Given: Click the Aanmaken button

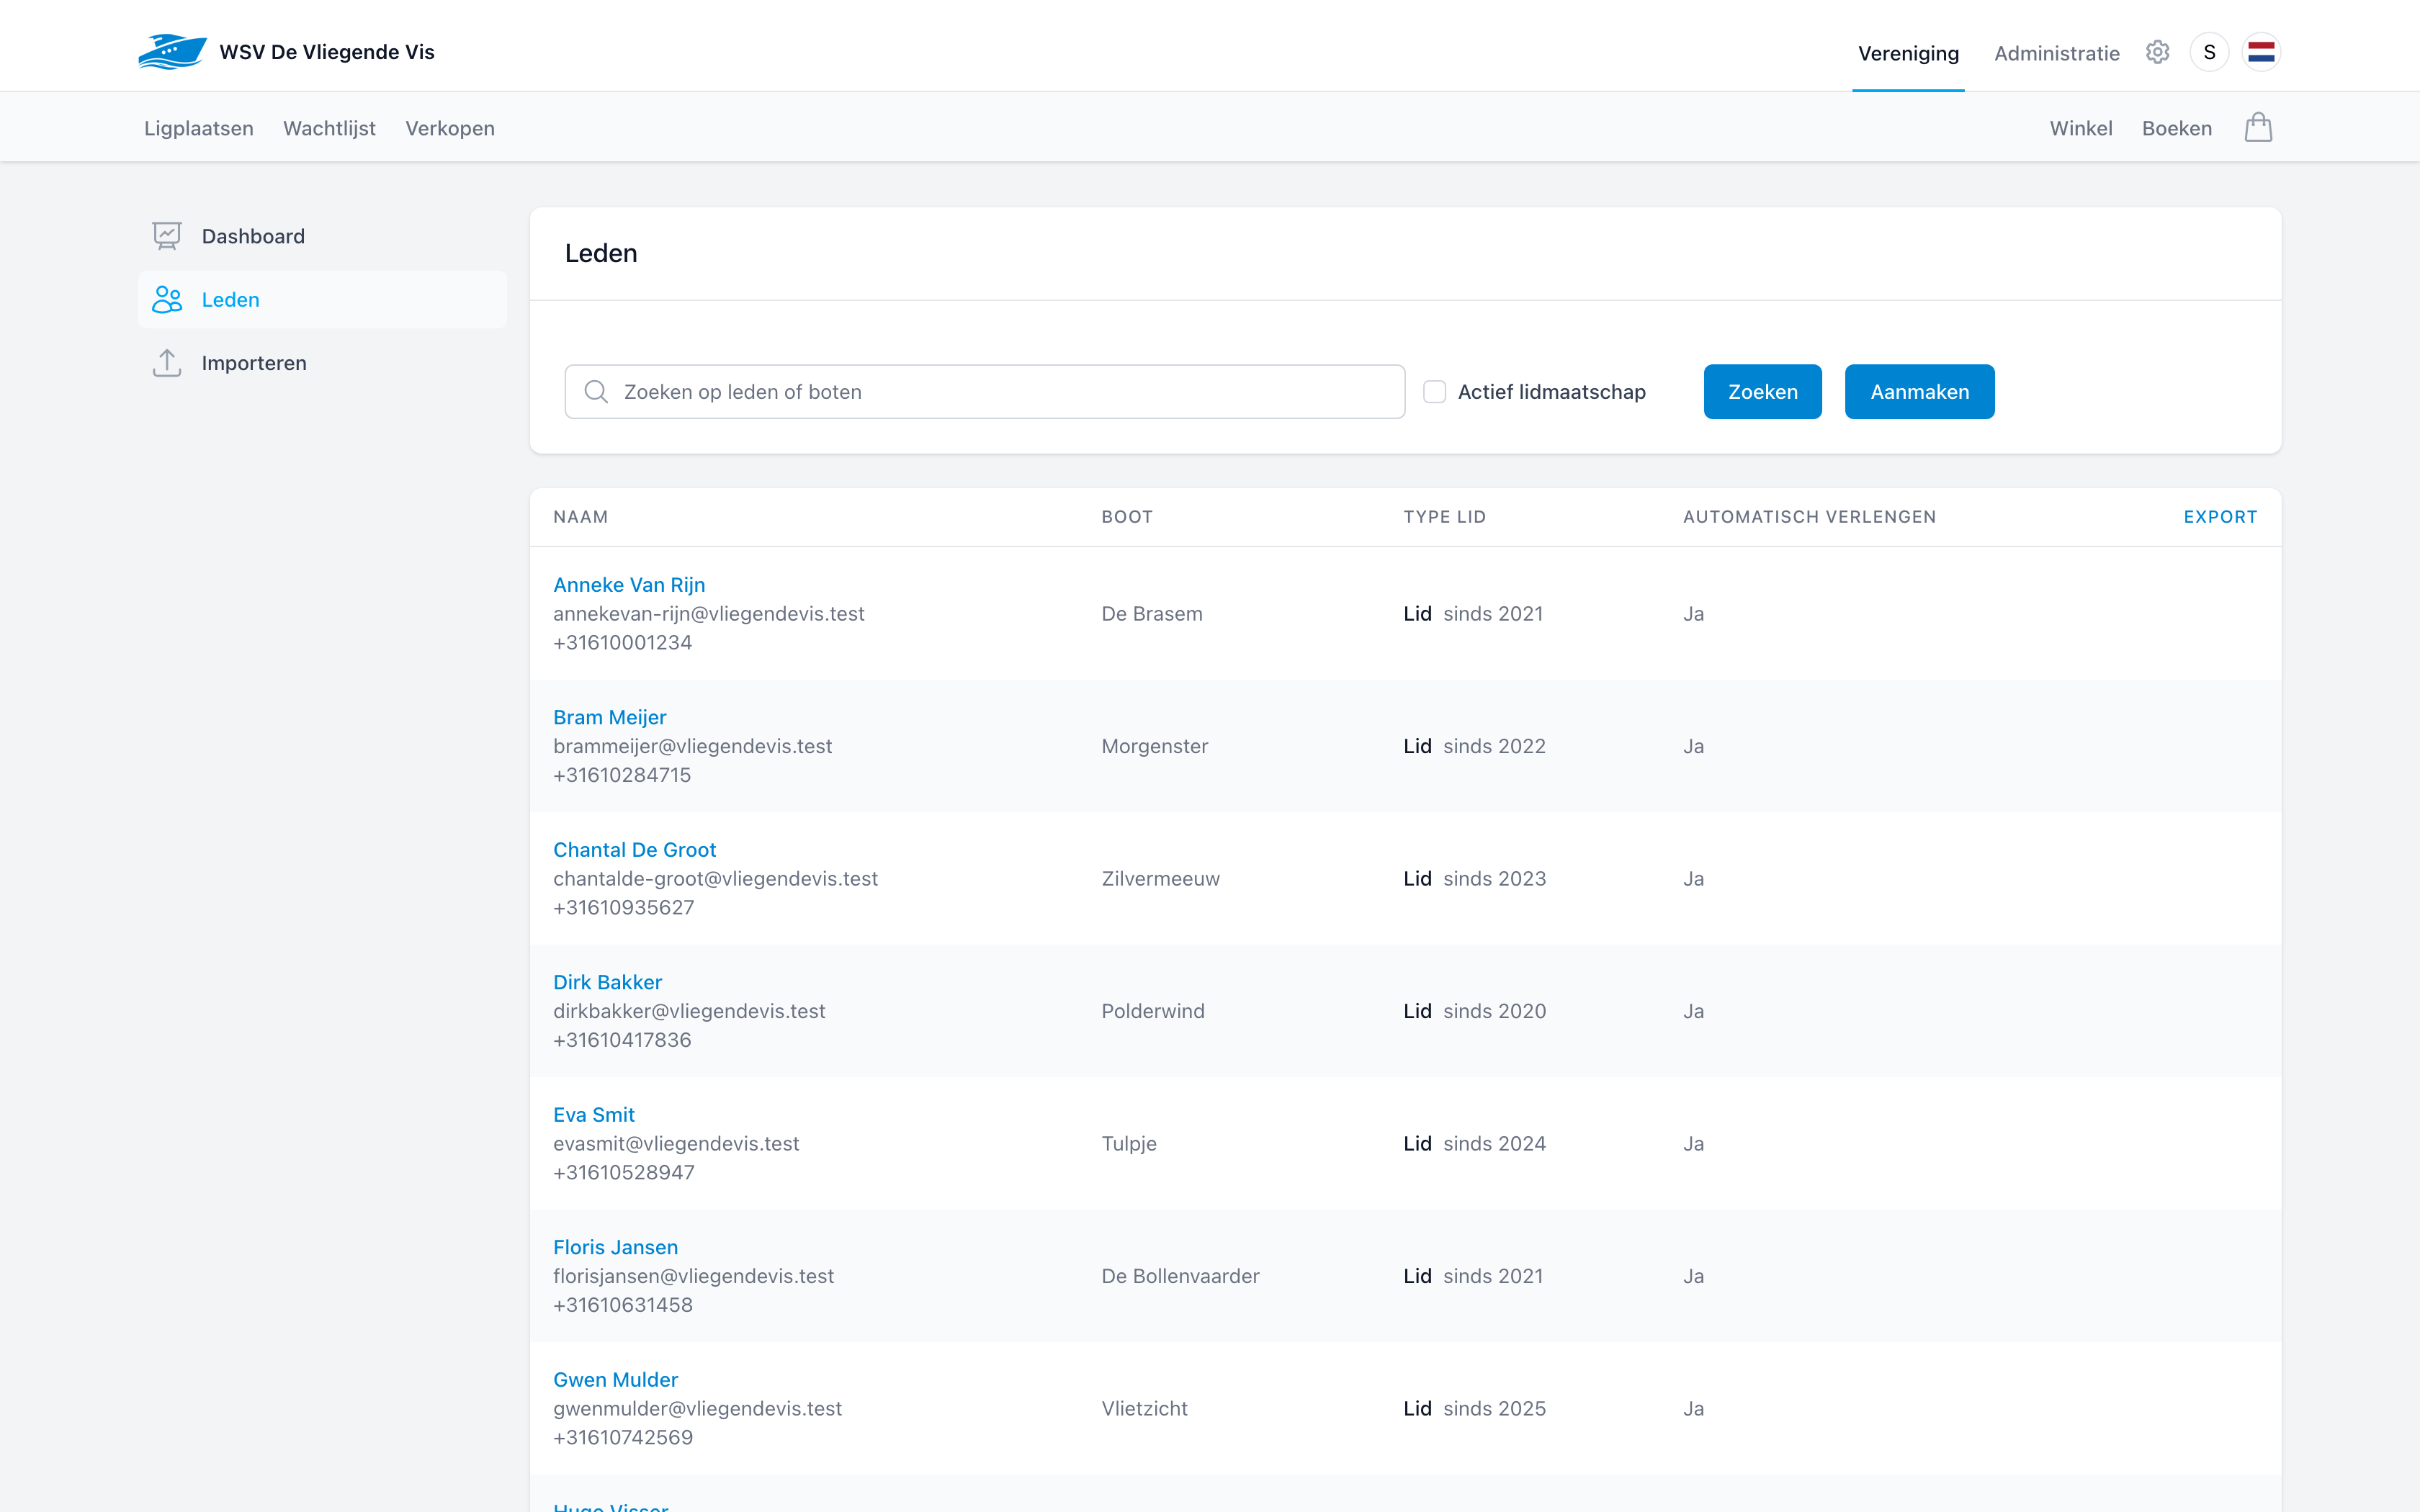Looking at the screenshot, I should point(1919,392).
